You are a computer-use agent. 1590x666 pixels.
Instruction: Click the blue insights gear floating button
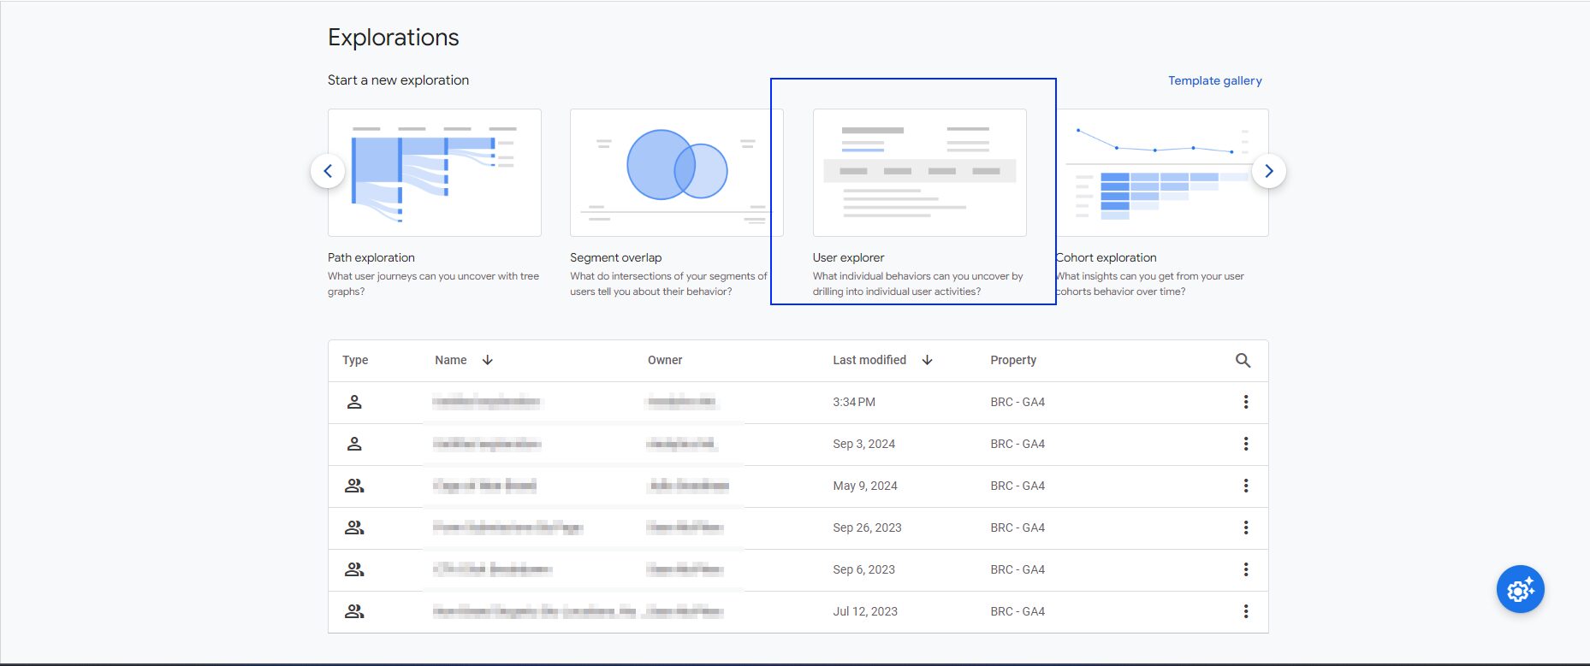pos(1521,589)
